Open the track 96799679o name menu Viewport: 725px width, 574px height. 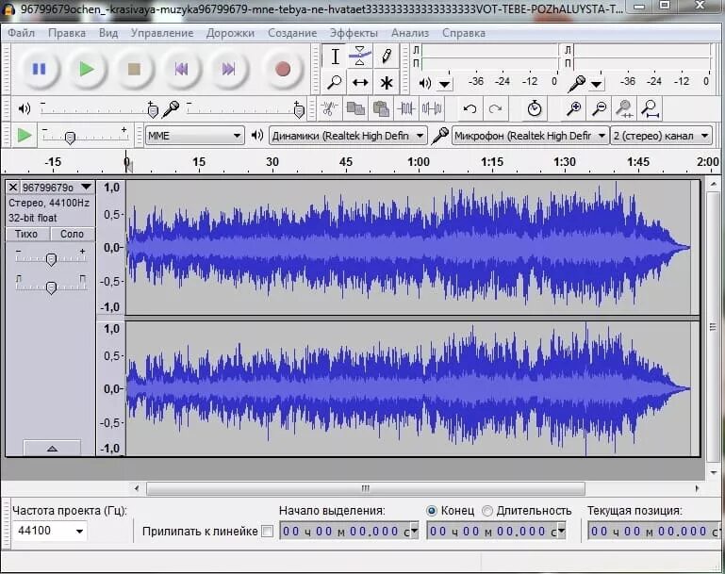tap(58, 188)
